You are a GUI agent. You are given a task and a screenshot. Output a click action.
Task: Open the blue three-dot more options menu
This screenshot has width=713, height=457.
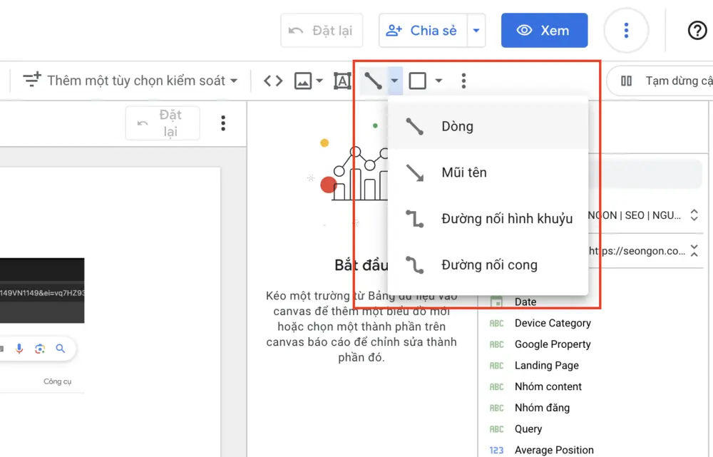coord(626,31)
